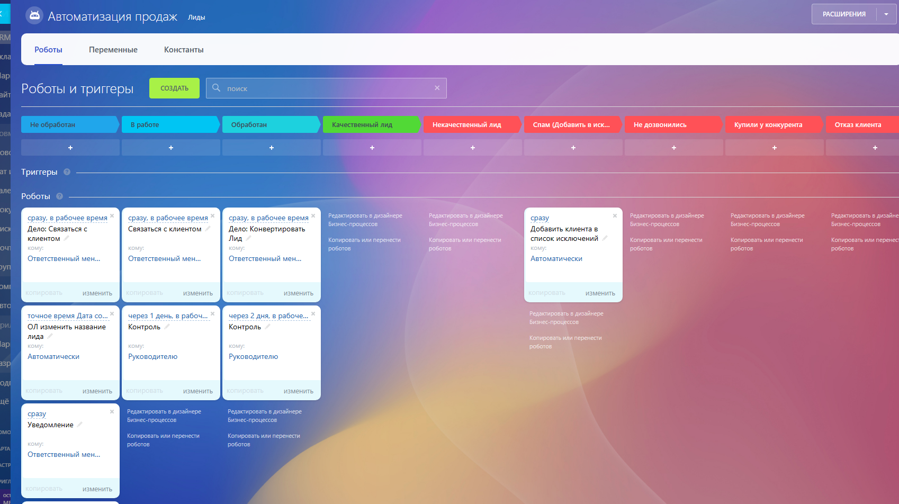The height and width of the screenshot is (504, 899).
Task: Remove the Дело: Конвертировать Лид robot card
Action: point(313,215)
